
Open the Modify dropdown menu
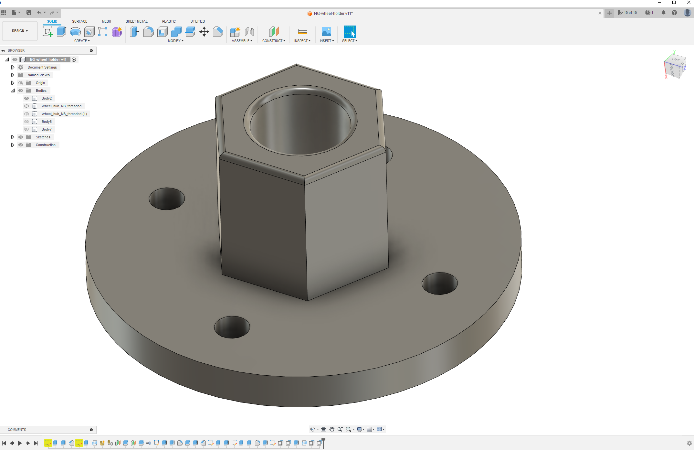tap(175, 41)
